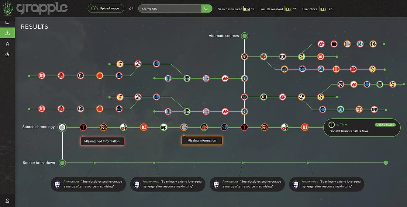Click the green-bordered dark avatar node

tap(380, 84)
